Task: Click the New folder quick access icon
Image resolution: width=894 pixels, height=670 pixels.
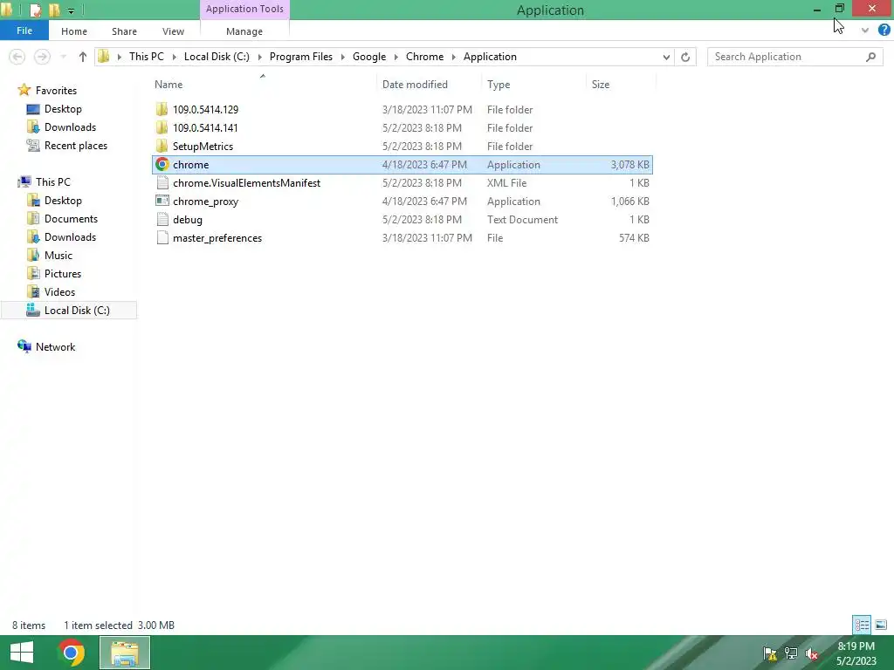Action: pos(55,10)
